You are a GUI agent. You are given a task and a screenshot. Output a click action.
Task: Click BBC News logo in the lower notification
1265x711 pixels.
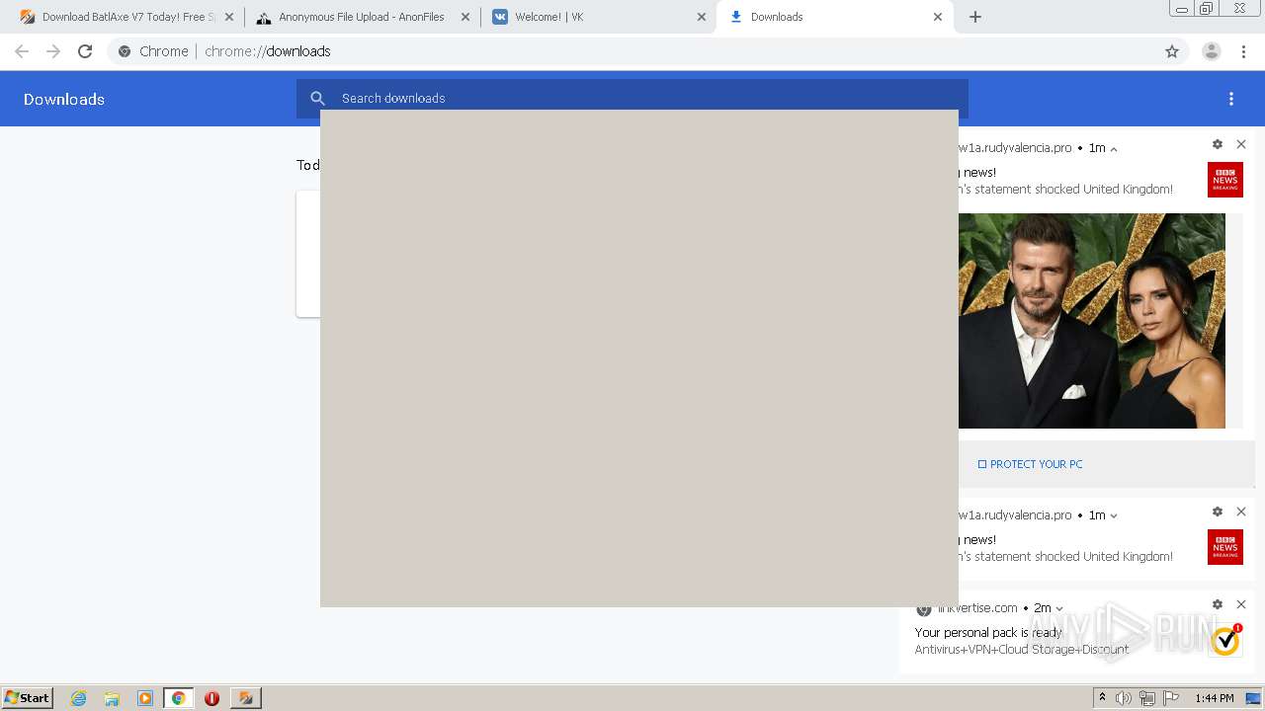[x=1225, y=547]
